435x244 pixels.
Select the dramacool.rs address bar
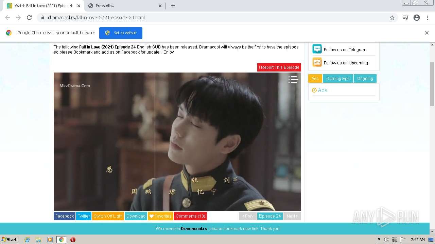pyautogui.click(x=217, y=18)
